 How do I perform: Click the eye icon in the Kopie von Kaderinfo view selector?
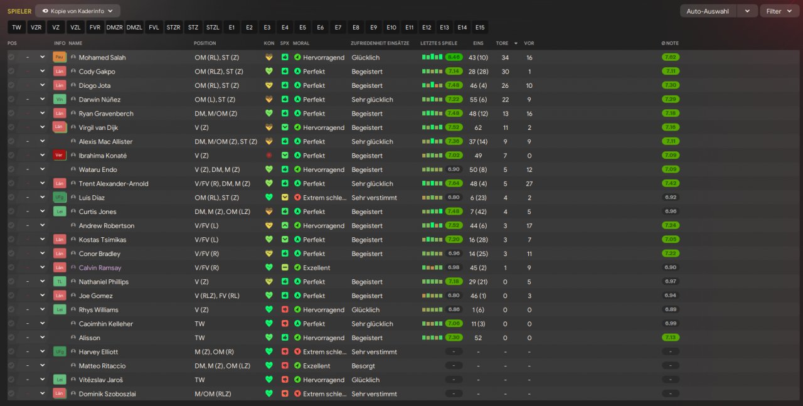tap(45, 11)
